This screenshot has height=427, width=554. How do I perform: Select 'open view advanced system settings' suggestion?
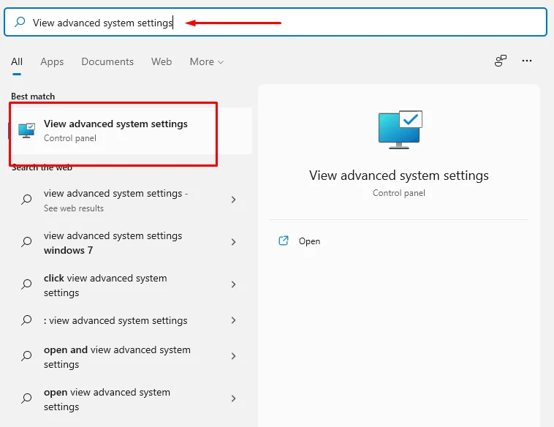pyautogui.click(x=130, y=398)
